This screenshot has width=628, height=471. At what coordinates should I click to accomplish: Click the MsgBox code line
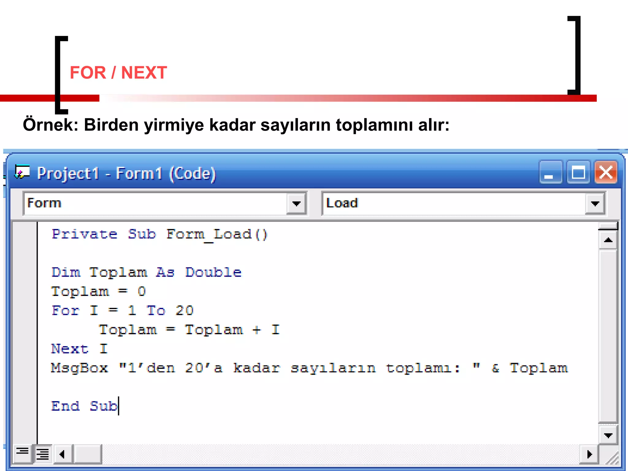coord(309,368)
